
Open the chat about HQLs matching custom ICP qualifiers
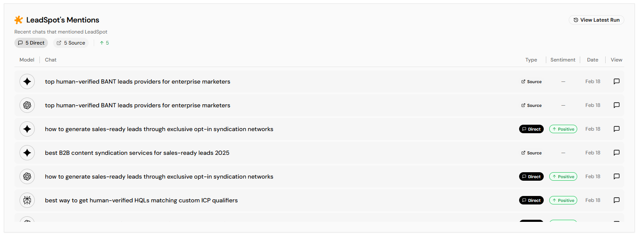click(141, 200)
